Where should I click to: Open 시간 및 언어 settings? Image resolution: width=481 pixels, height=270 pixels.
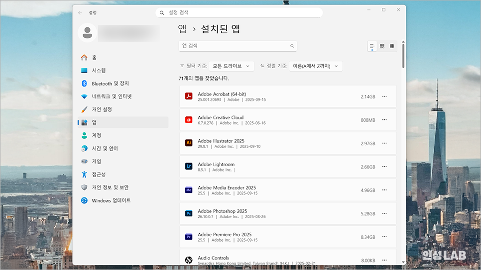tap(123, 148)
